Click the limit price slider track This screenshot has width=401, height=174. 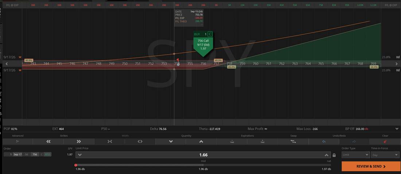click(203, 165)
